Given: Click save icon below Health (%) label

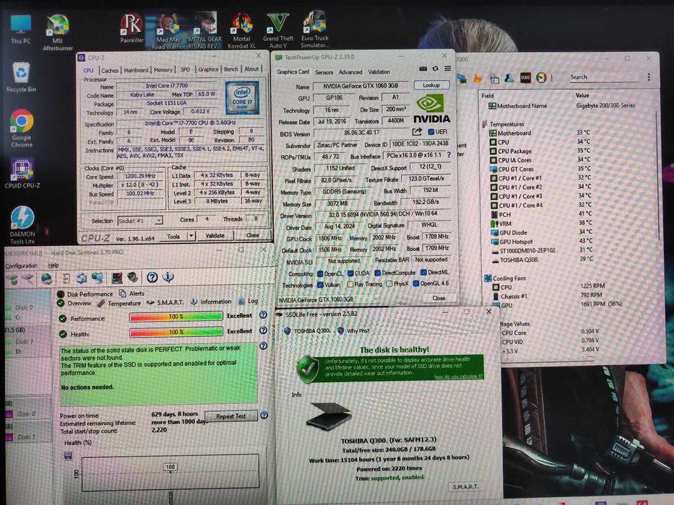Looking at the screenshot, I should (68, 455).
